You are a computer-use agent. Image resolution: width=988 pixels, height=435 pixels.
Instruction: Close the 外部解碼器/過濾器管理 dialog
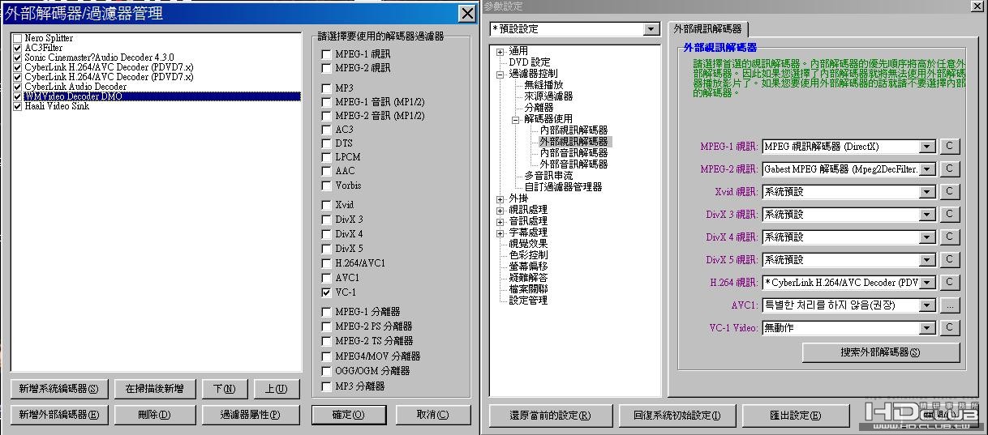[x=467, y=14]
